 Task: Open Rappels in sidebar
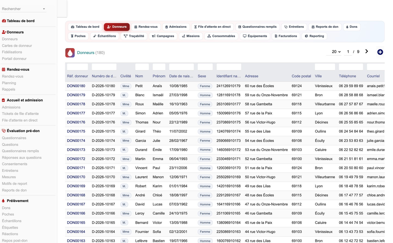pyautogui.click(x=8, y=89)
